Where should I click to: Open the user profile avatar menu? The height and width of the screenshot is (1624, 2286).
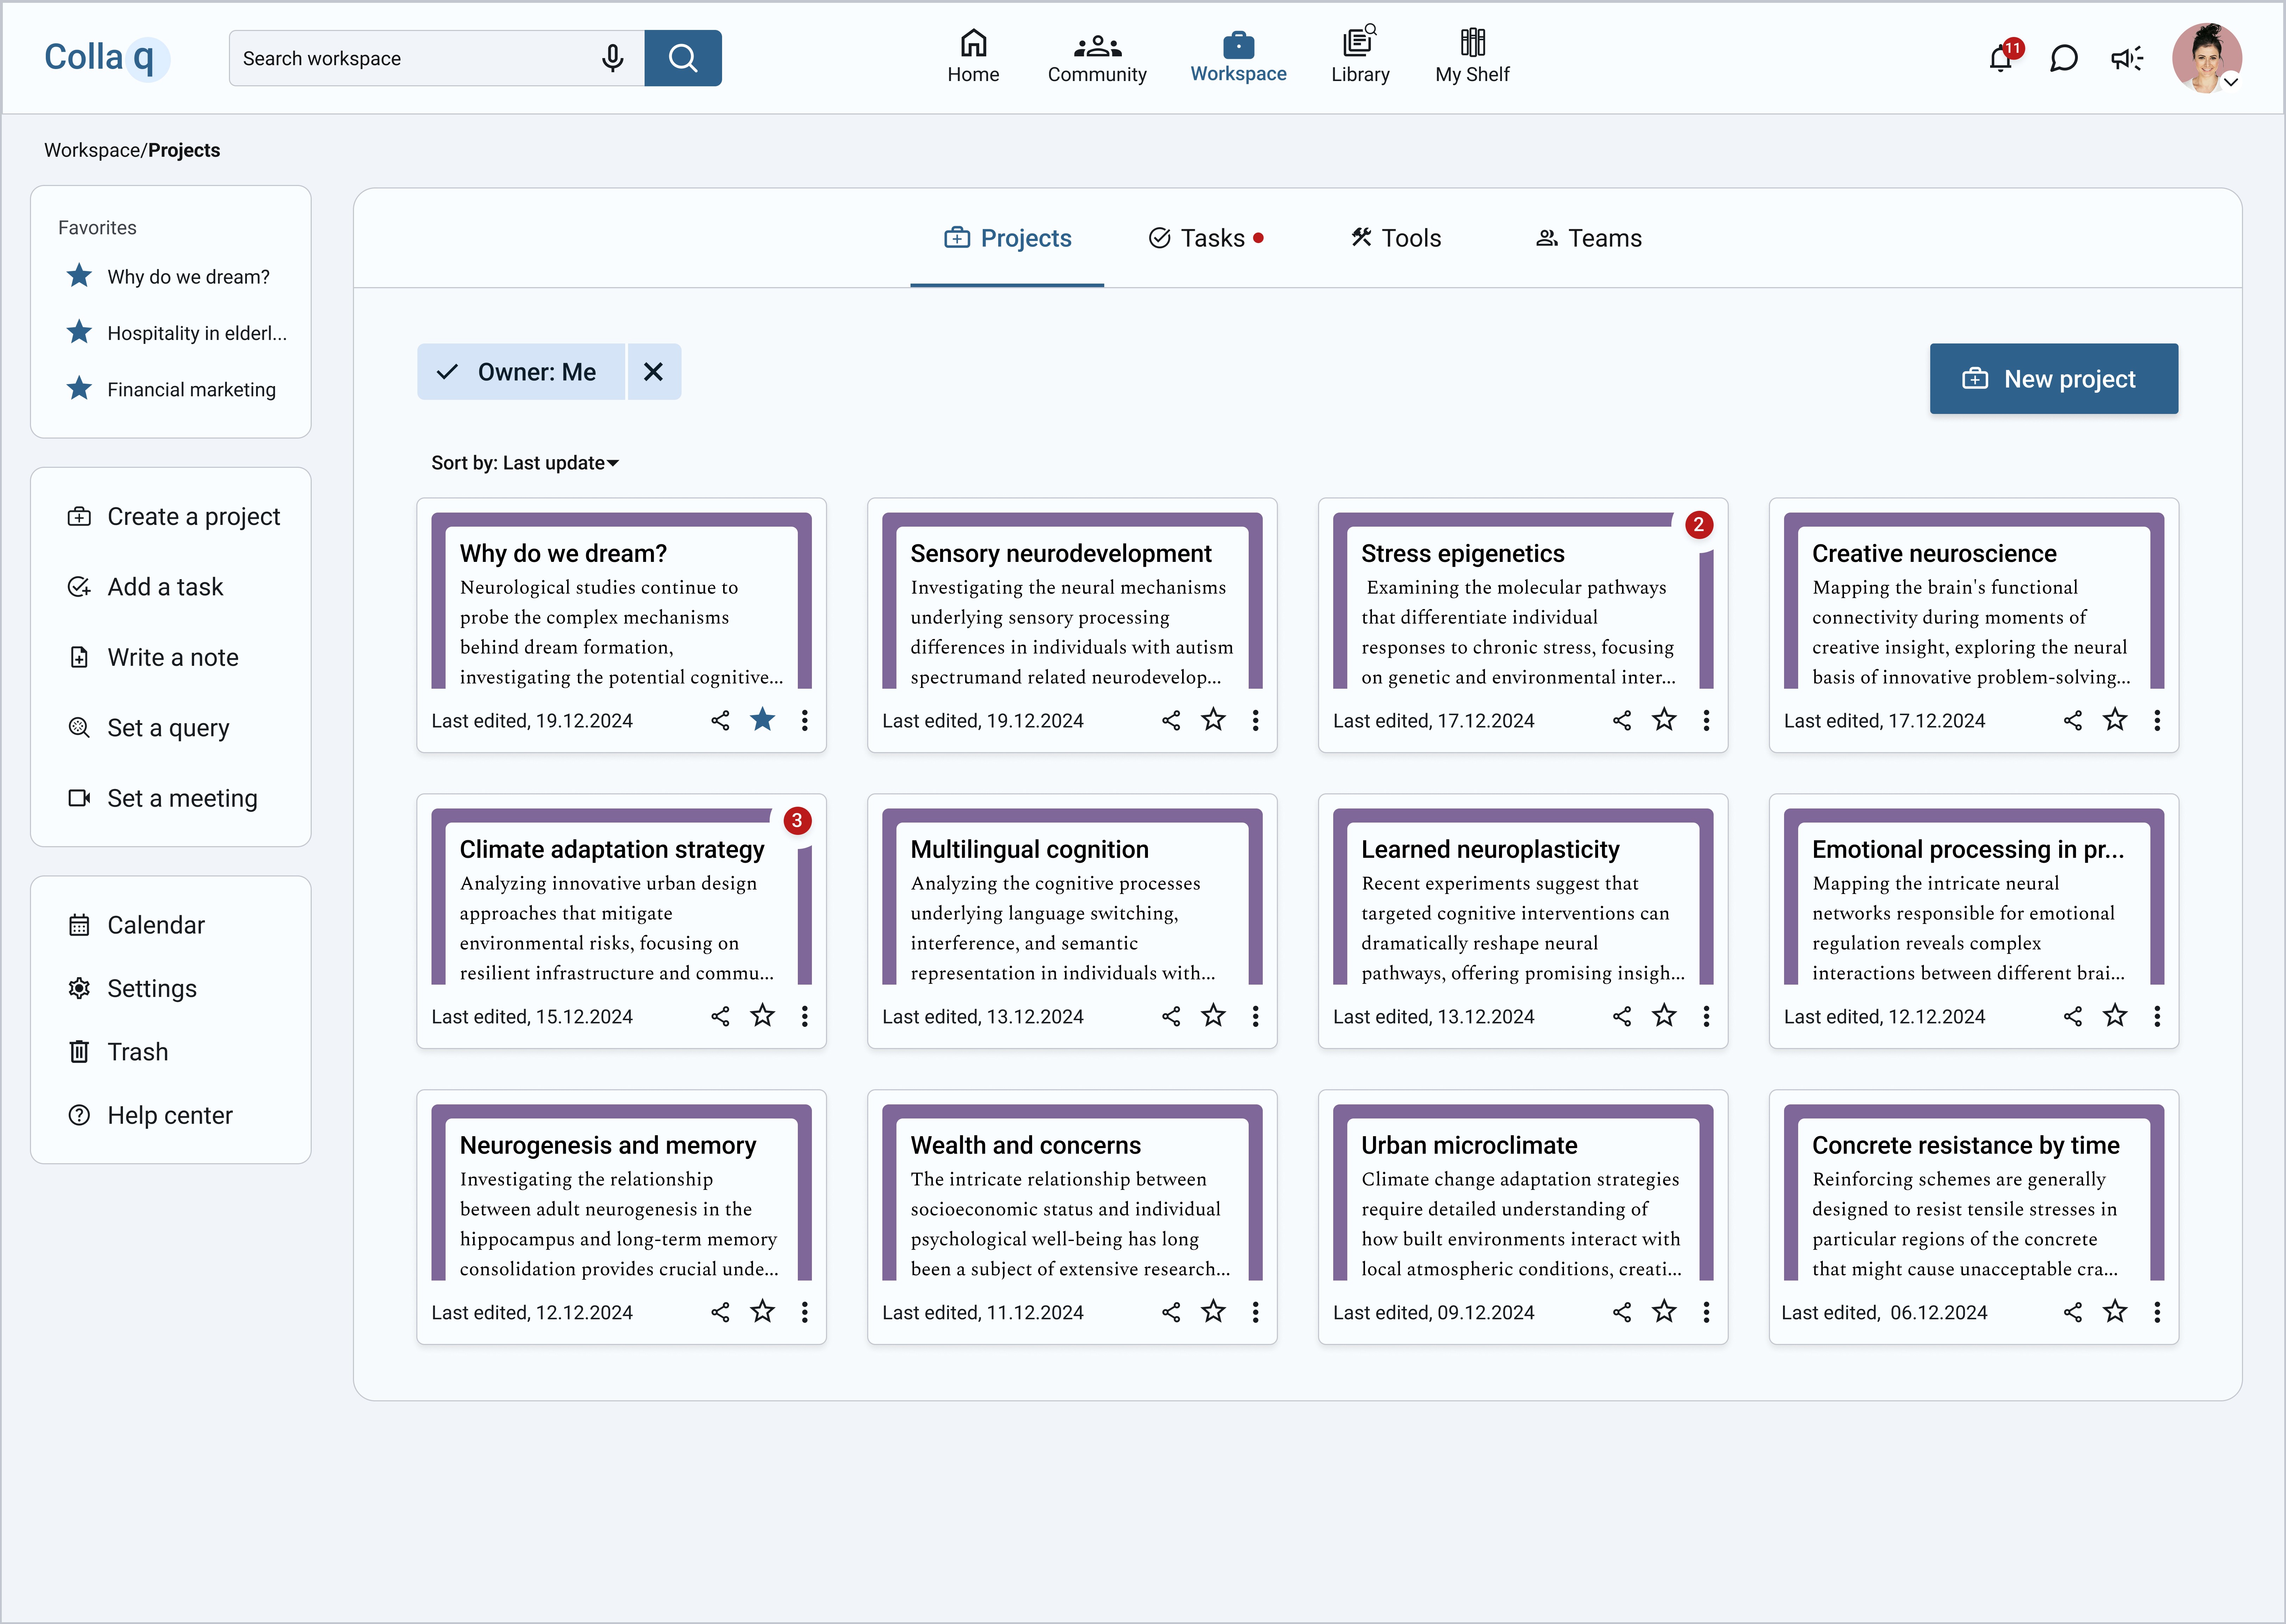(2207, 58)
